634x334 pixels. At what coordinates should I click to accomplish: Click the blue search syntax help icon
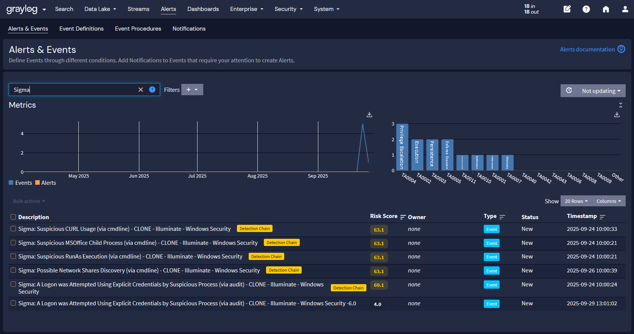(152, 90)
